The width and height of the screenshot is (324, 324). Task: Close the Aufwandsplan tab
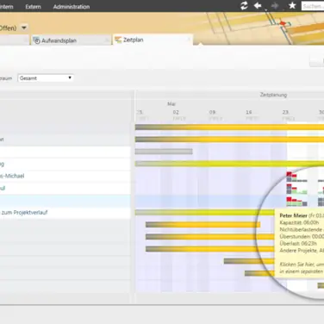(107, 40)
